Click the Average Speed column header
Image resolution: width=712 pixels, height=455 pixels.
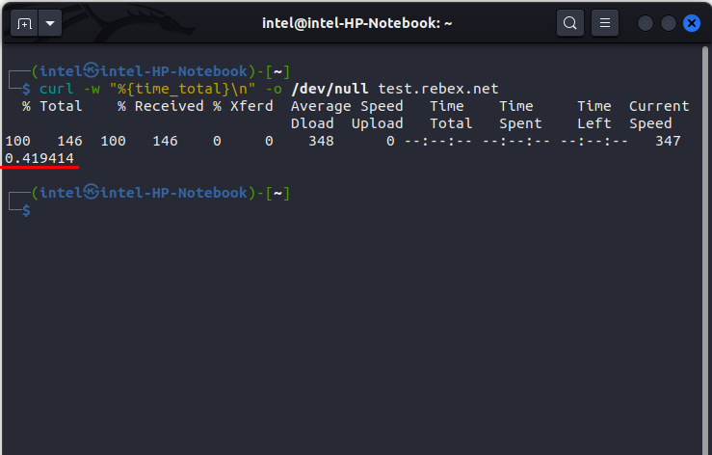click(x=346, y=106)
